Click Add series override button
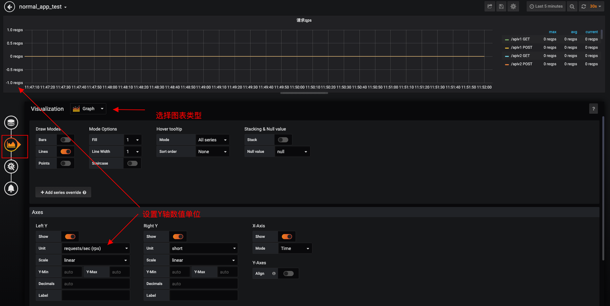 pyautogui.click(x=63, y=192)
